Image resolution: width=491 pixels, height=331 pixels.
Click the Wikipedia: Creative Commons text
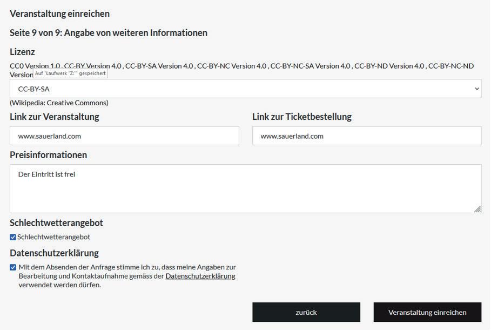[x=59, y=103]
